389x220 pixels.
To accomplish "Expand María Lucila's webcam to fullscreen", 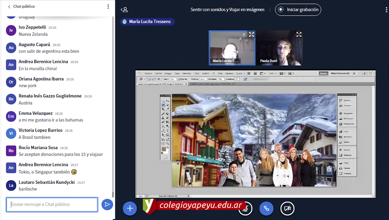I will pyautogui.click(x=251, y=34).
